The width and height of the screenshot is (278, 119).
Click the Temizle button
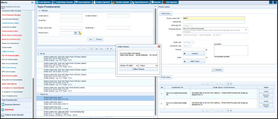(99, 39)
